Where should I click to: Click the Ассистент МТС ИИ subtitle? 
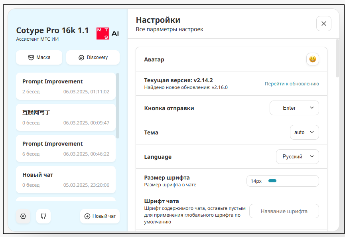[37, 39]
